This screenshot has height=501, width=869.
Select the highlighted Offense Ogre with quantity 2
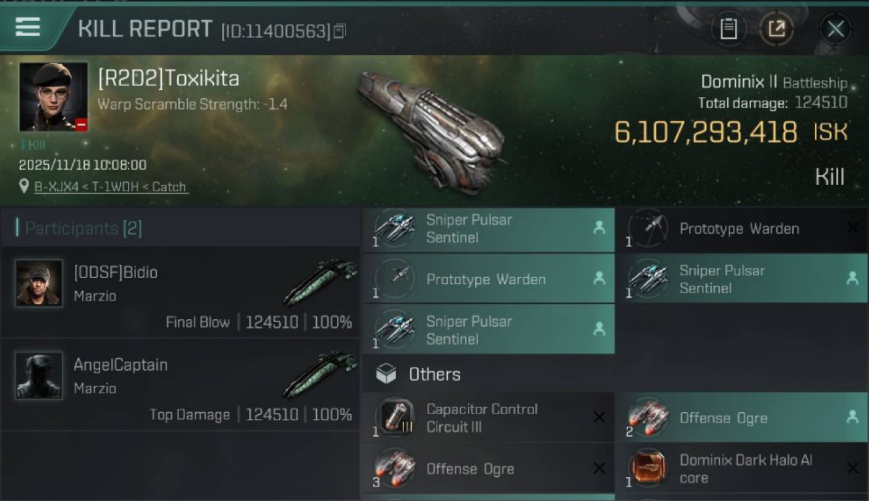(723, 418)
